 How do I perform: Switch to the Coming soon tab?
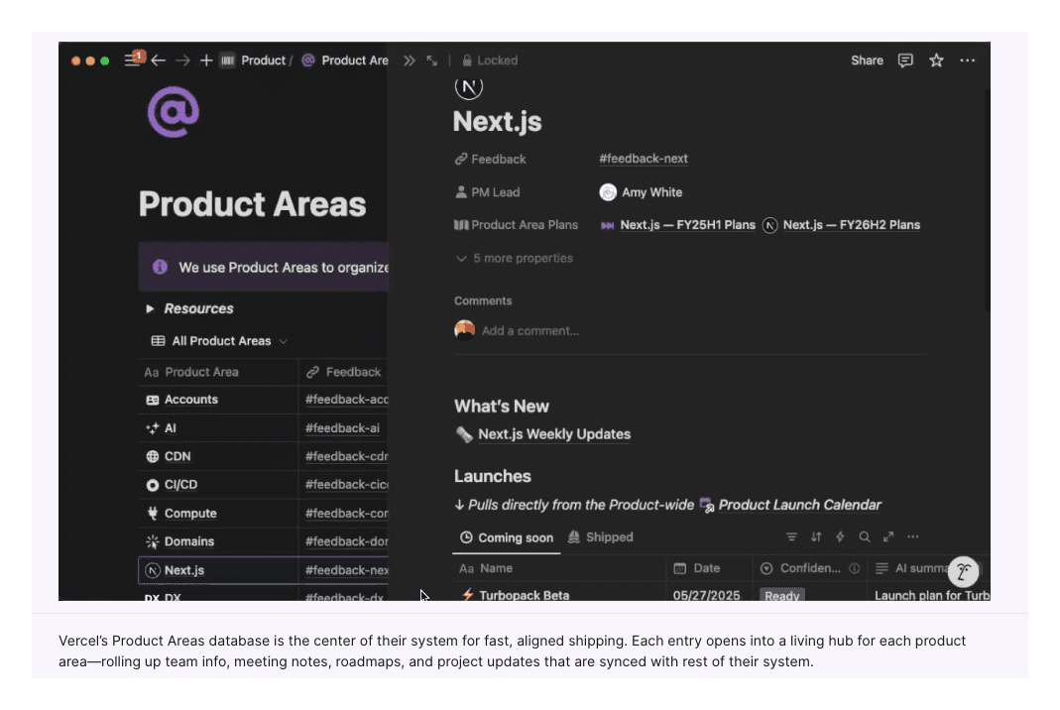pos(507,537)
